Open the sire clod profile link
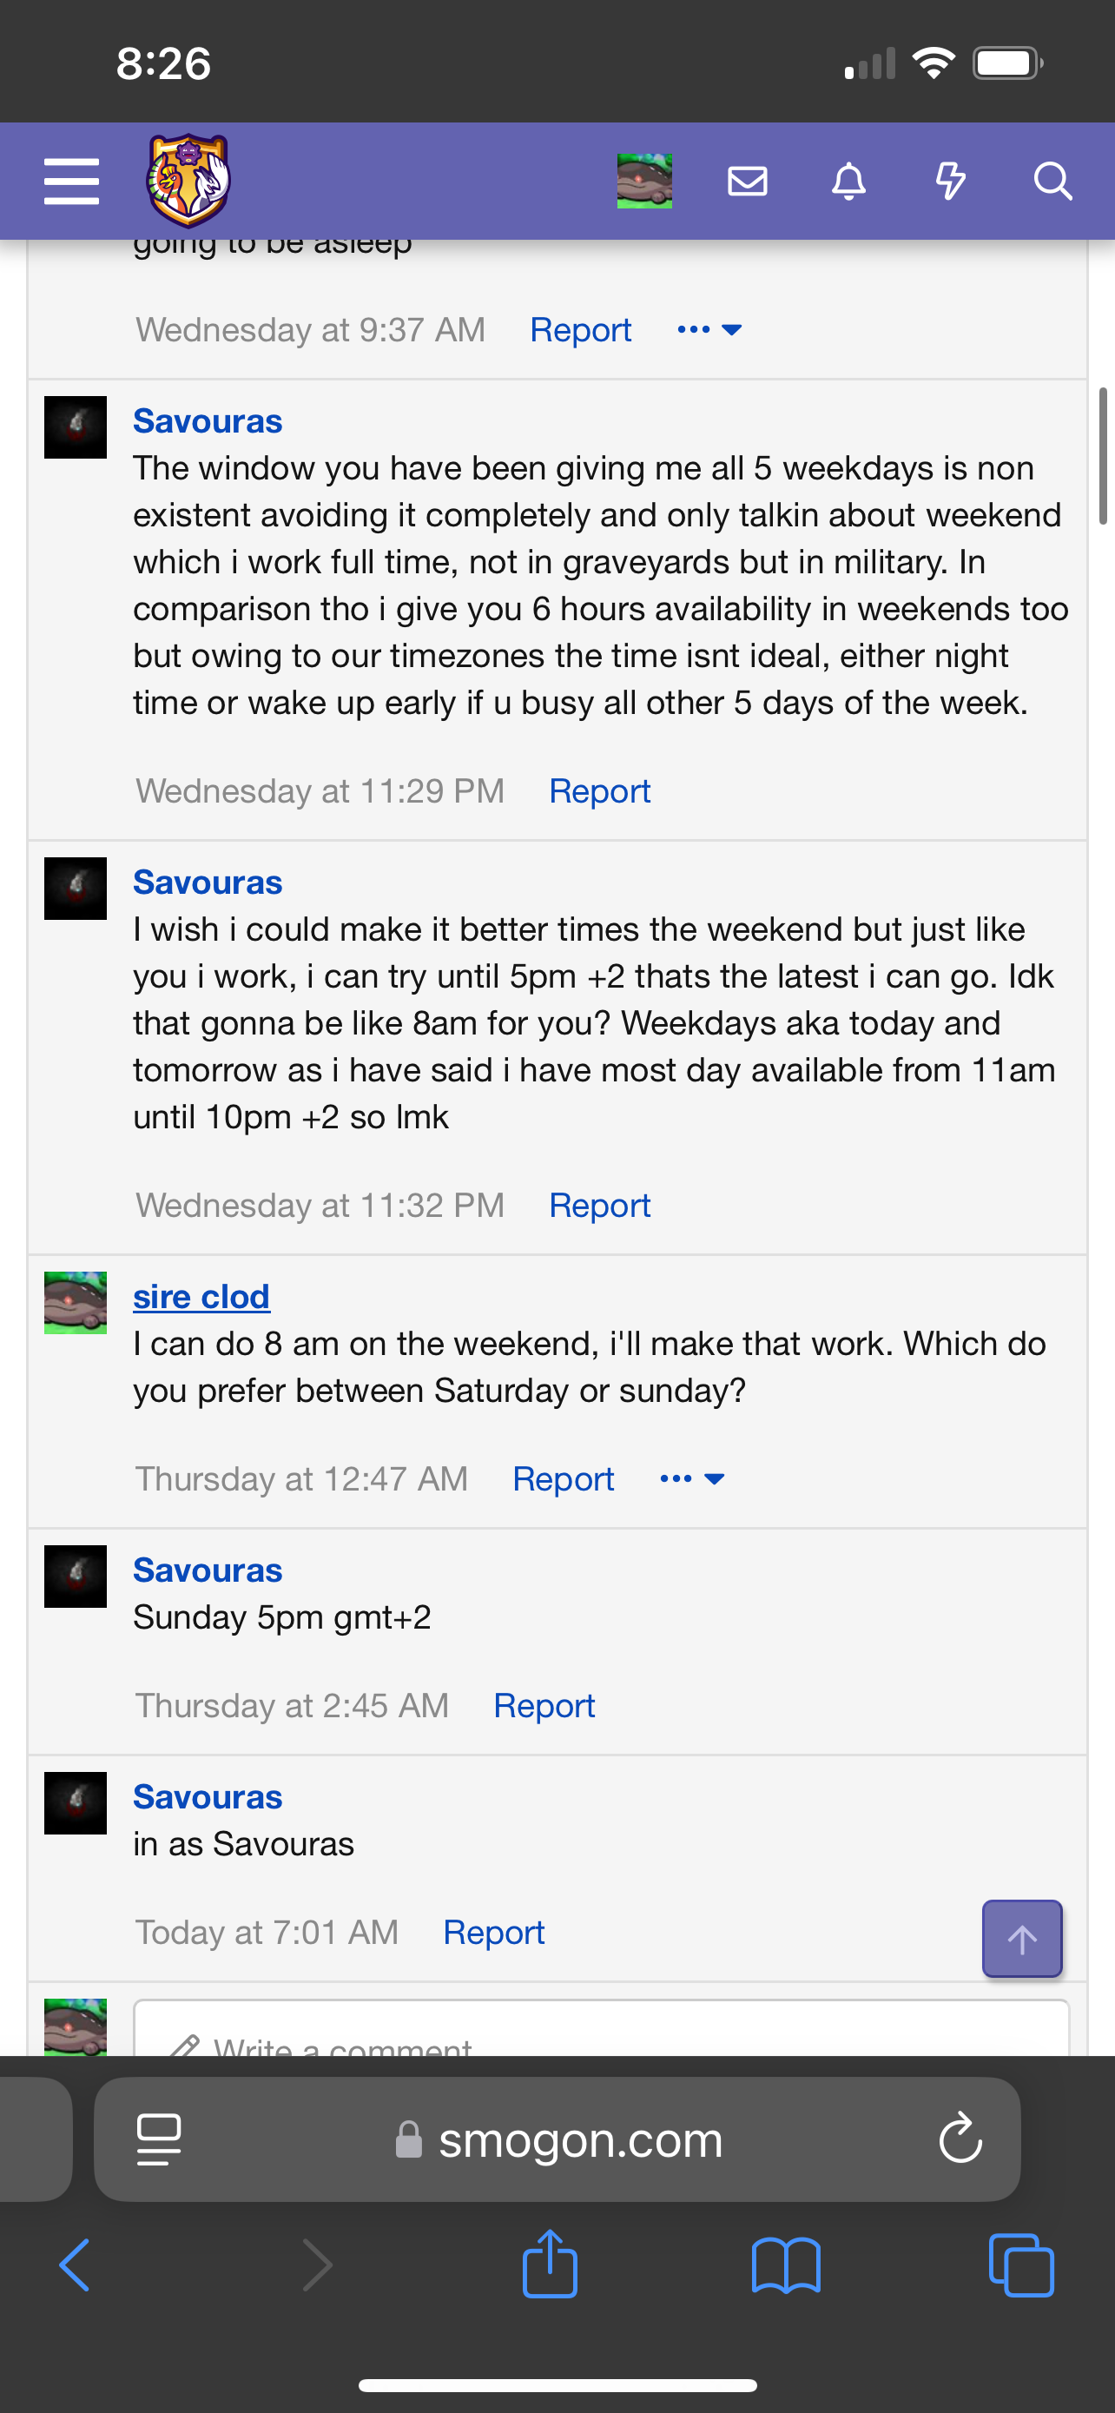Viewport: 1115px width, 2413px height. pyautogui.click(x=201, y=1297)
